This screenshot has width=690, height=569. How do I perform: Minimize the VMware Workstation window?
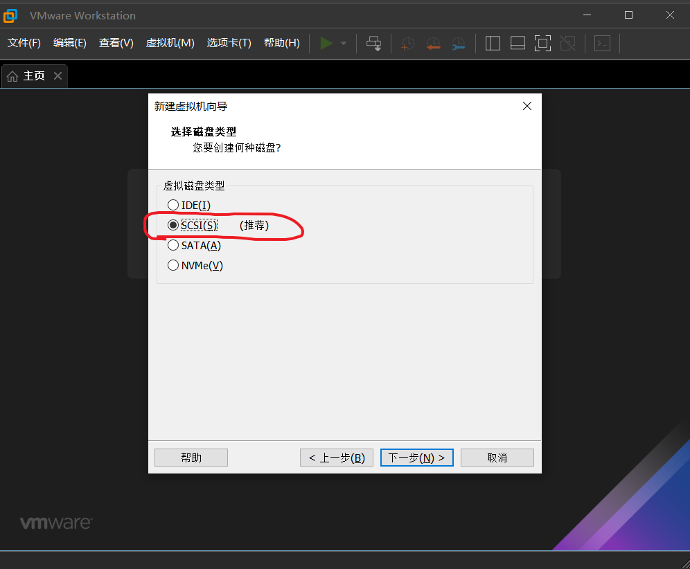[x=587, y=15]
